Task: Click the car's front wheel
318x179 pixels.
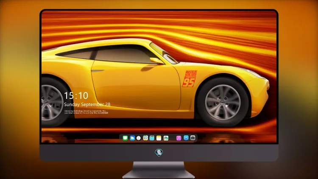Action: (x=223, y=102)
